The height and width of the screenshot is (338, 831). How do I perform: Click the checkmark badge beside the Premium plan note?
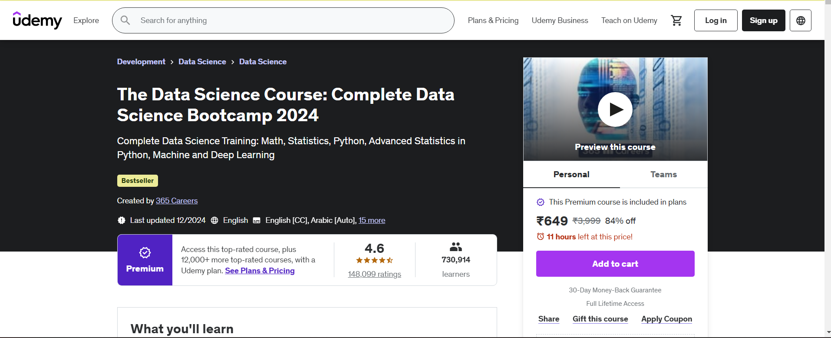(x=541, y=202)
